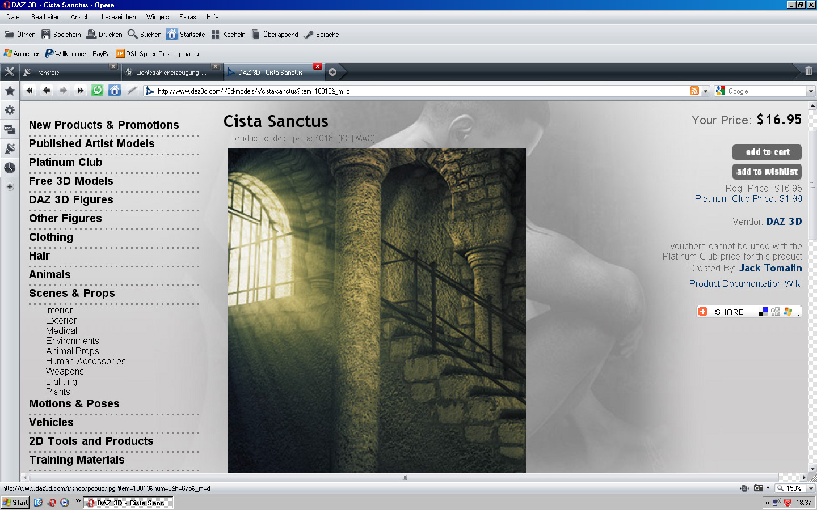Screen dimensions: 817x510
Task: Toggle fit-to-width in the status bar
Action: [744, 488]
